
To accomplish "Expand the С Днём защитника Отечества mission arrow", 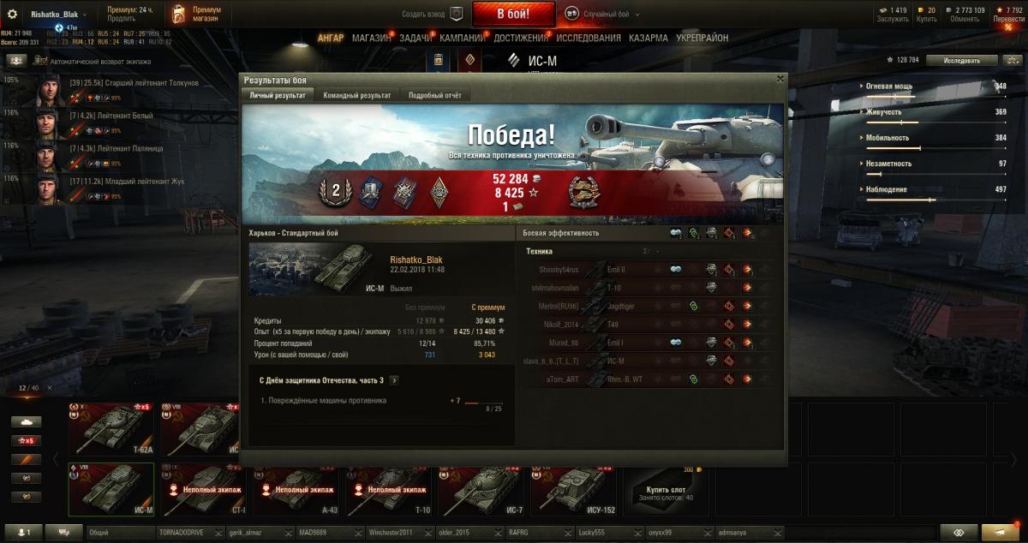I will click(x=393, y=380).
